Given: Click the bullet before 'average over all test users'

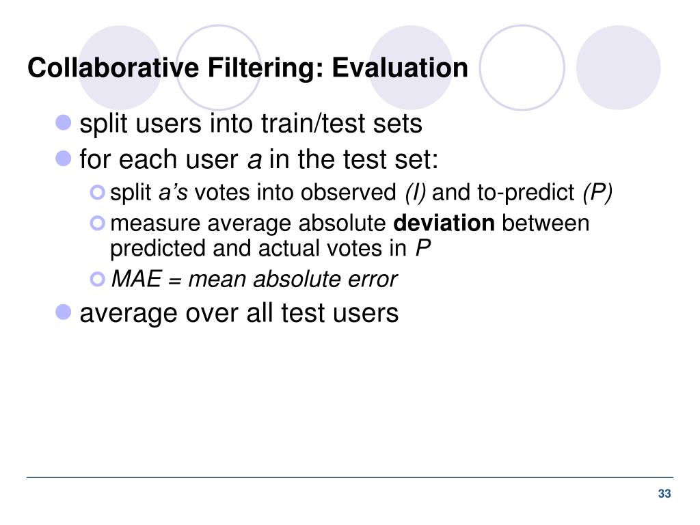Looking at the screenshot, I should pos(64,312).
